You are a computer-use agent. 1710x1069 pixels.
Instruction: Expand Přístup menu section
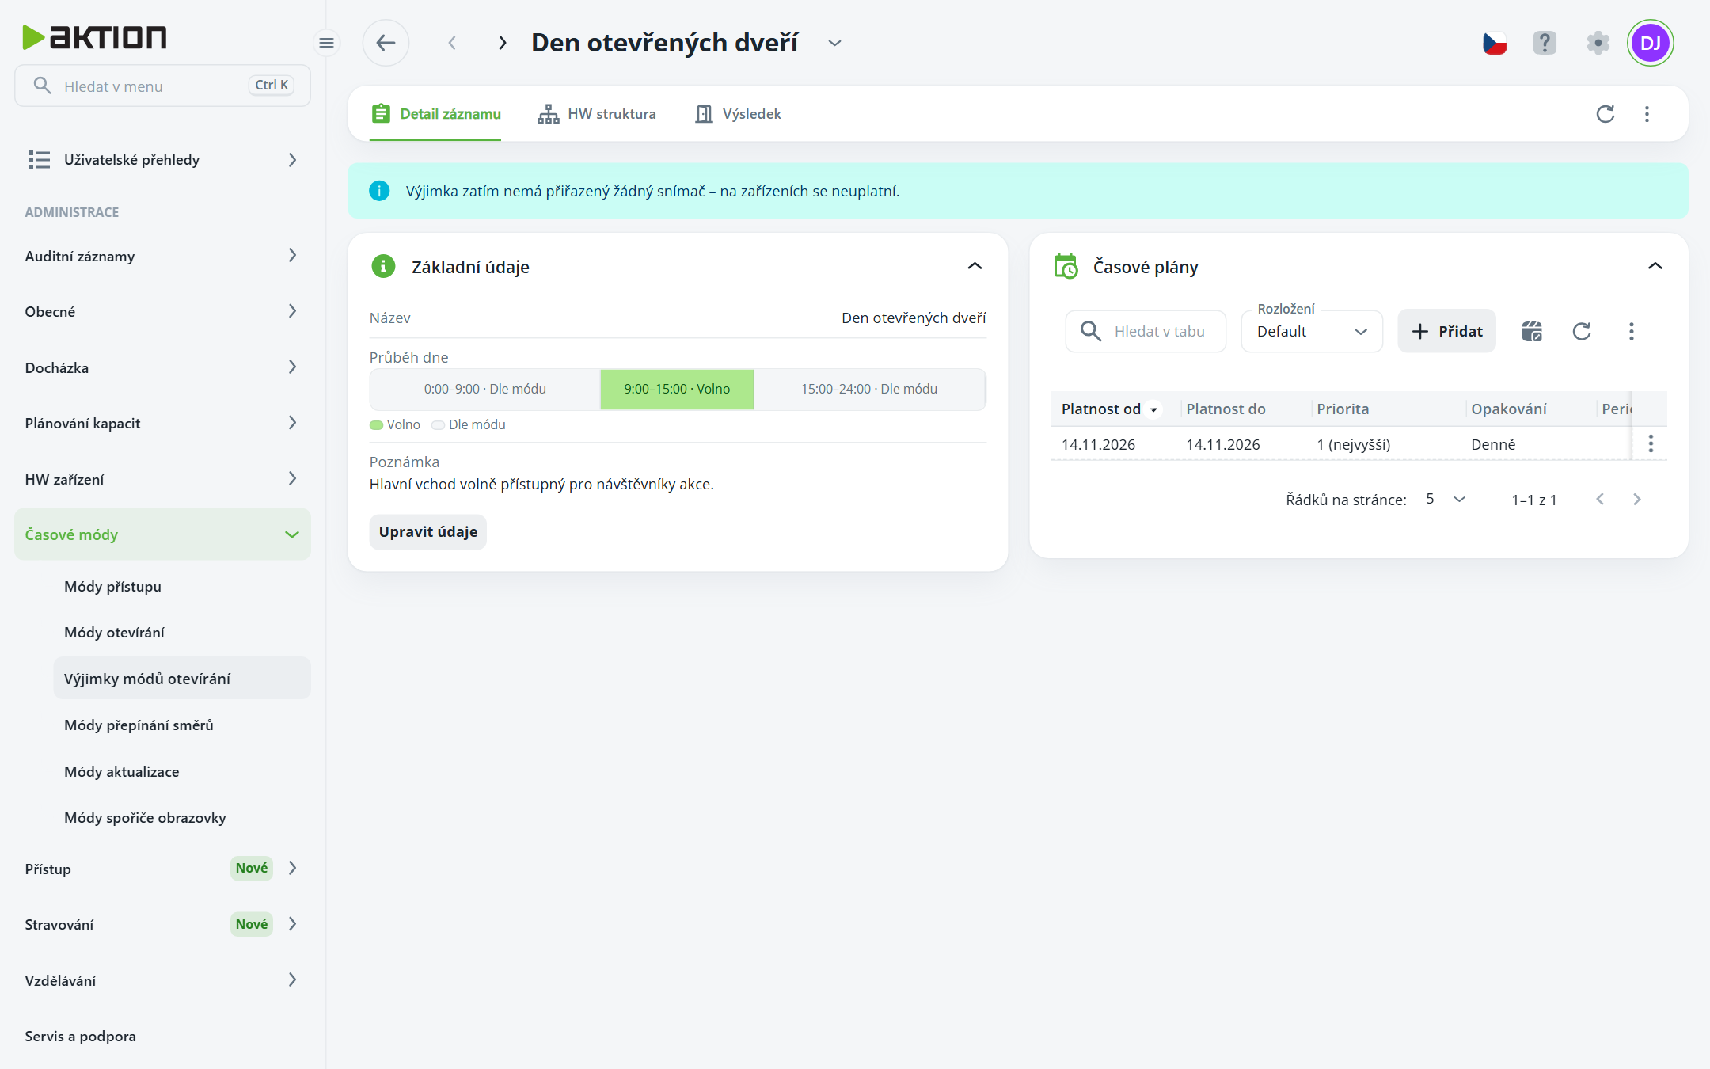point(162,869)
